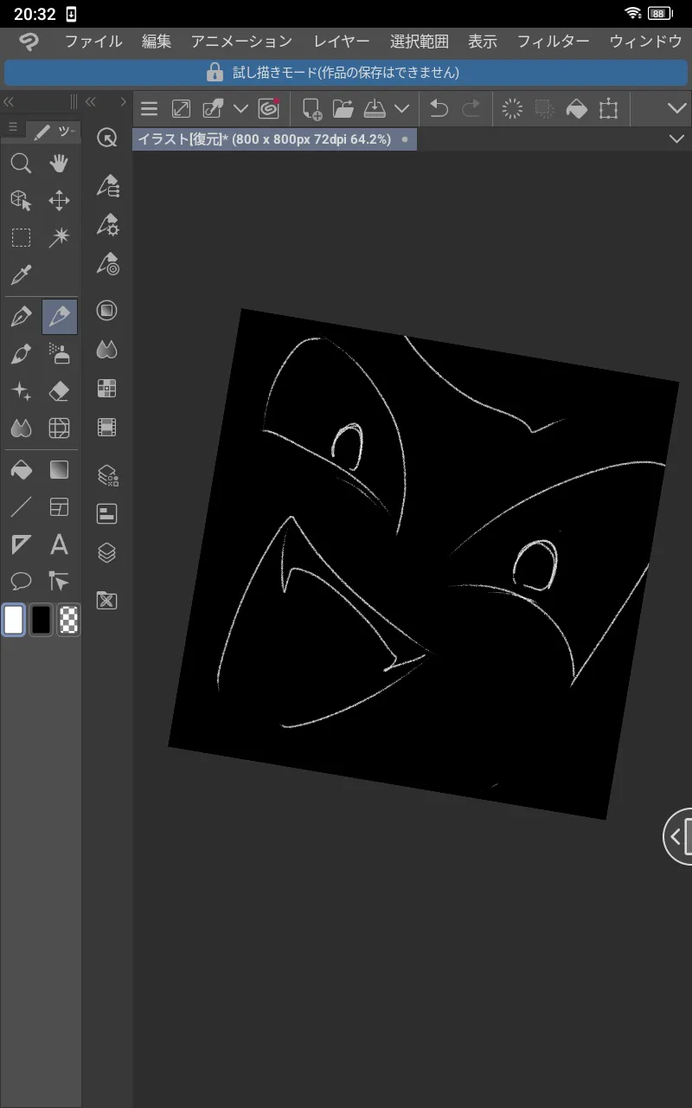This screenshot has height=1108, width=692.
Task: Tap the Clip Studio logo icon
Action: (x=29, y=42)
